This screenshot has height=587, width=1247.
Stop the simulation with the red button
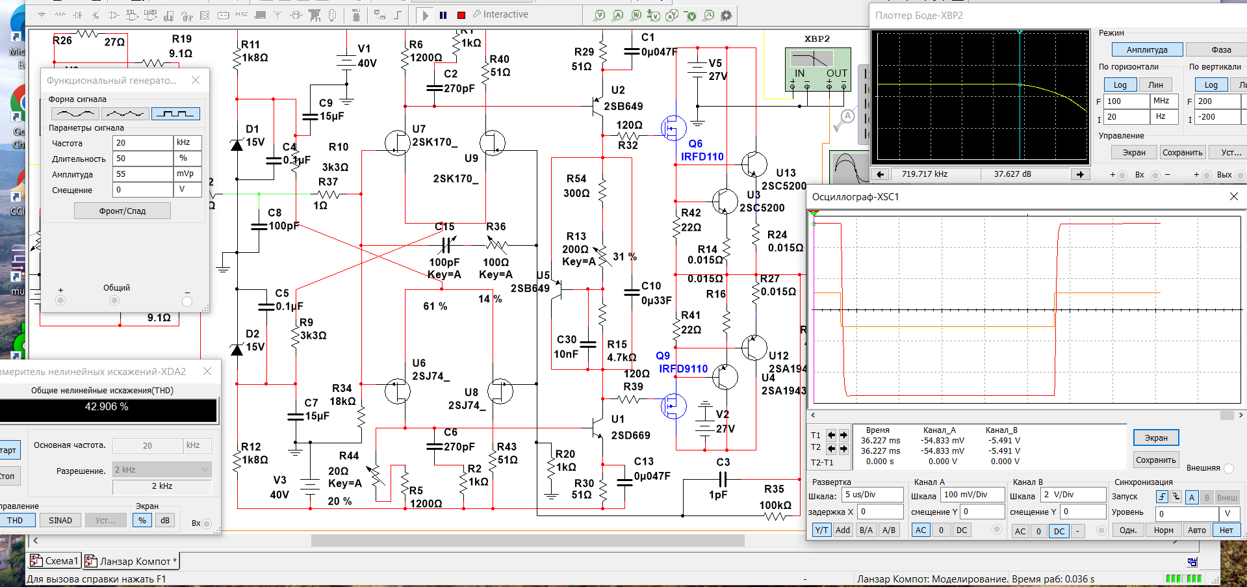tap(461, 15)
